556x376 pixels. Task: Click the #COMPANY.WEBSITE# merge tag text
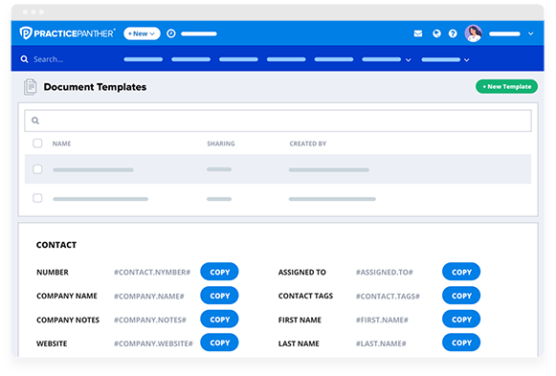tap(153, 343)
